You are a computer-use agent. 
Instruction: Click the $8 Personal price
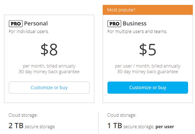(49, 49)
